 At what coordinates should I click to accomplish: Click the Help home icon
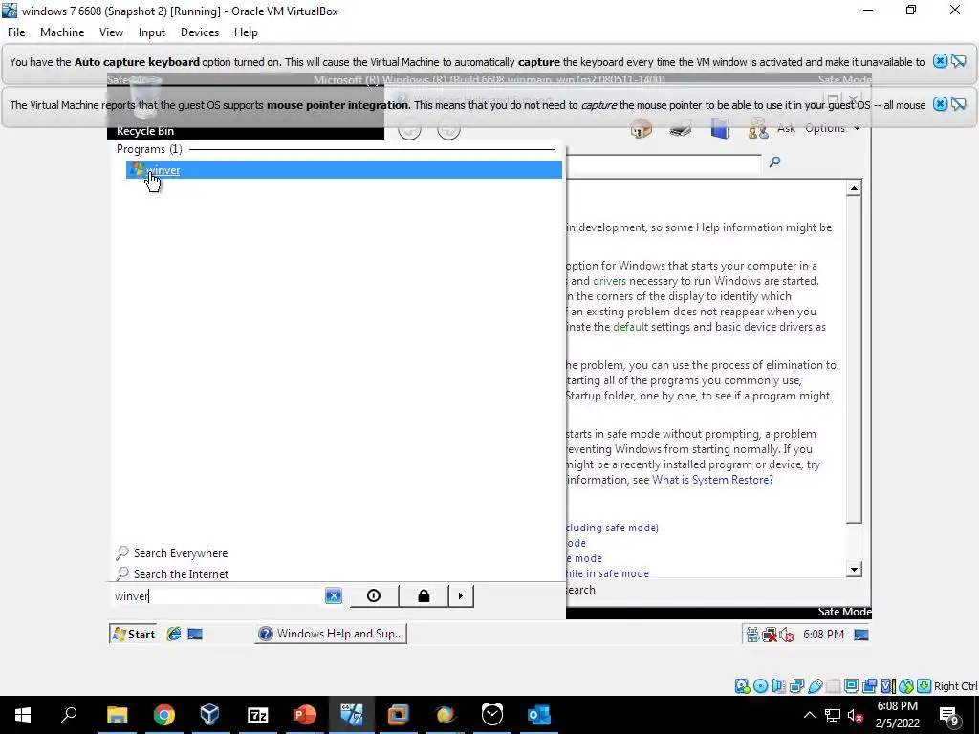[642, 129]
